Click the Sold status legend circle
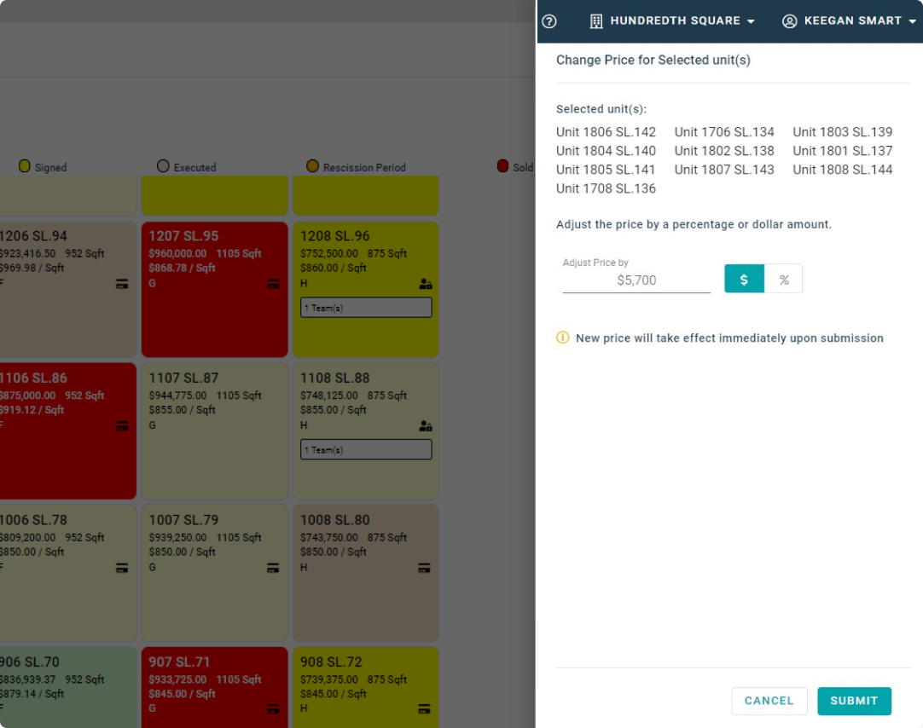 pos(502,166)
